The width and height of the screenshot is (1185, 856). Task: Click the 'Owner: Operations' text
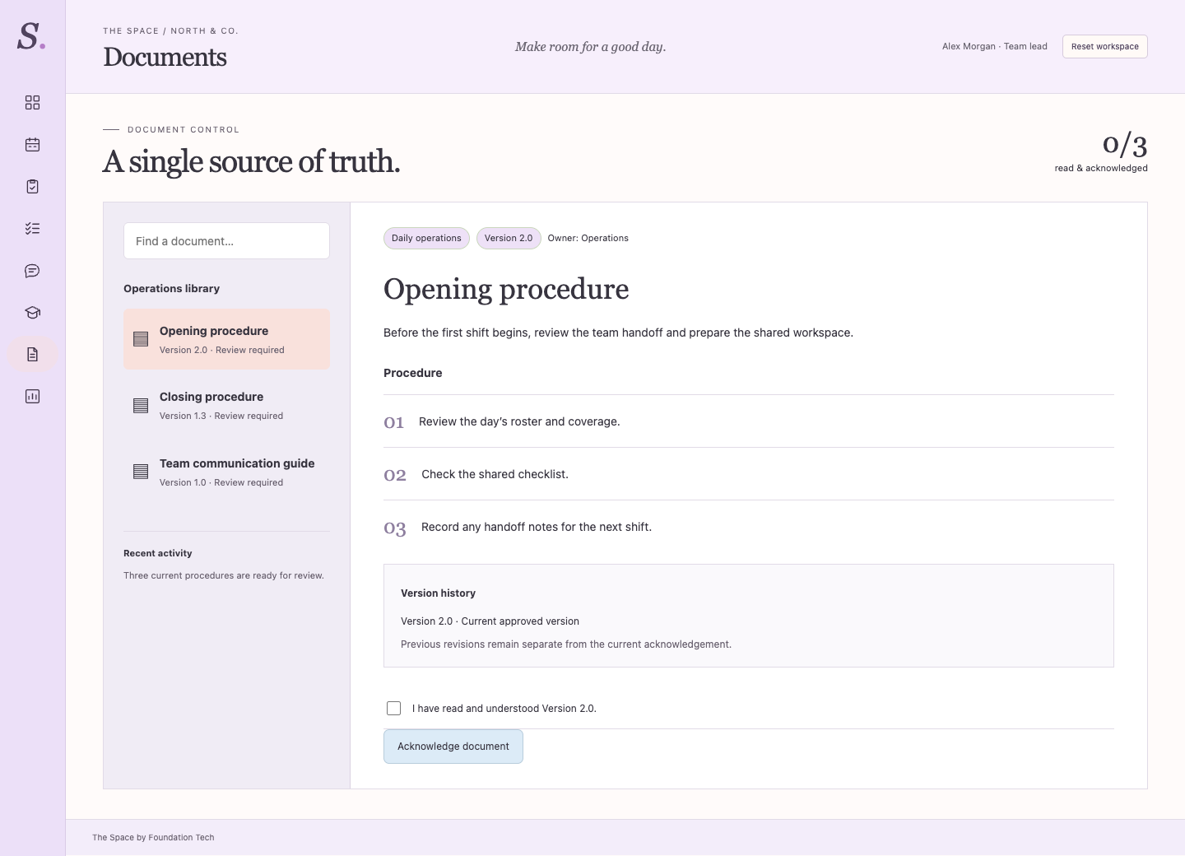point(588,238)
